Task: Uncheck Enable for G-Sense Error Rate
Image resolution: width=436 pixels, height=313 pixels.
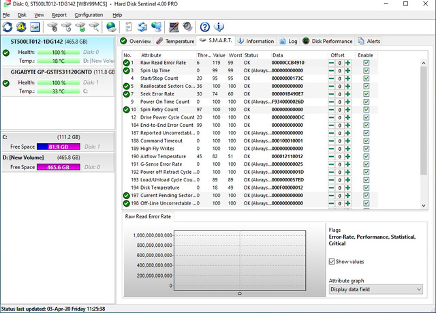Action: [x=367, y=164]
